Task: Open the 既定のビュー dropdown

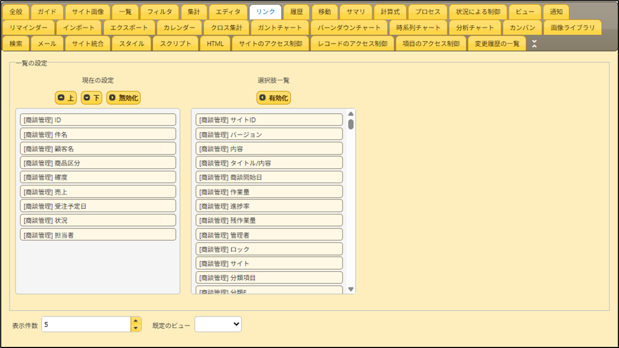Action: pyautogui.click(x=218, y=324)
